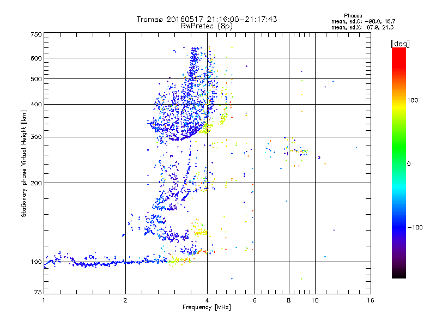
Task: Click the y-axis tick label '100'
Action: [36, 262]
